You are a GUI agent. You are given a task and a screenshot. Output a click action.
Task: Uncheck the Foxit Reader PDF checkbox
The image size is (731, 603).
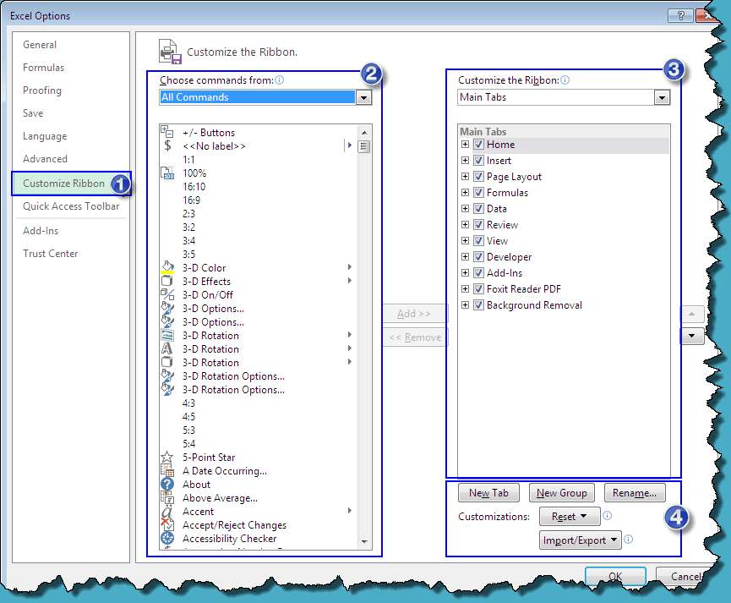[x=478, y=289]
